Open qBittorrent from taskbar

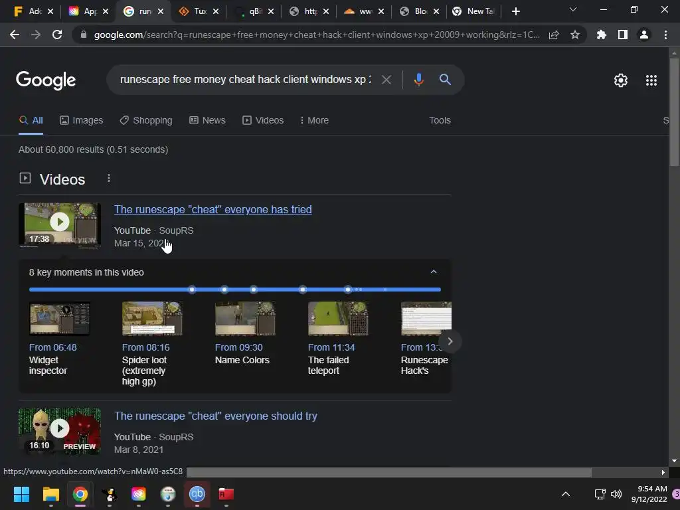[197, 494]
